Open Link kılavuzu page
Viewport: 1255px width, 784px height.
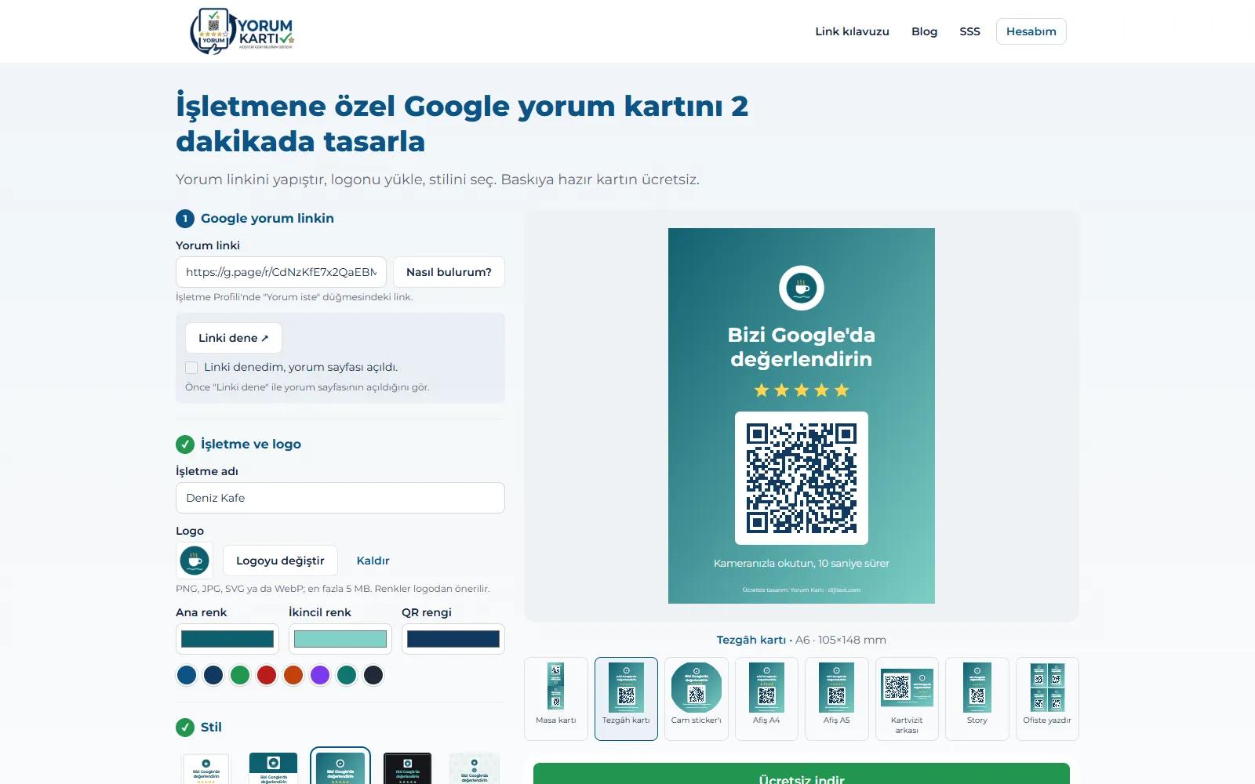(852, 31)
